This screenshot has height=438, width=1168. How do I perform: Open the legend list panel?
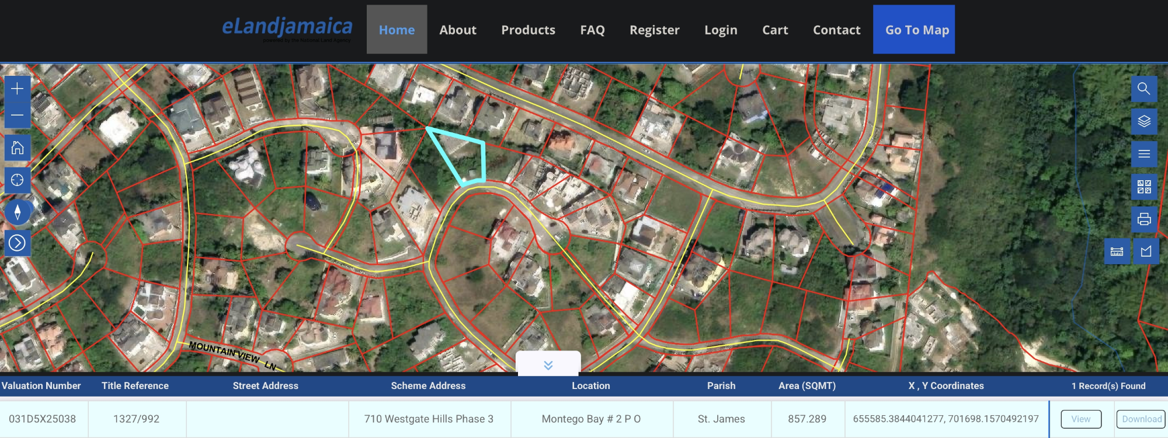pos(1144,154)
